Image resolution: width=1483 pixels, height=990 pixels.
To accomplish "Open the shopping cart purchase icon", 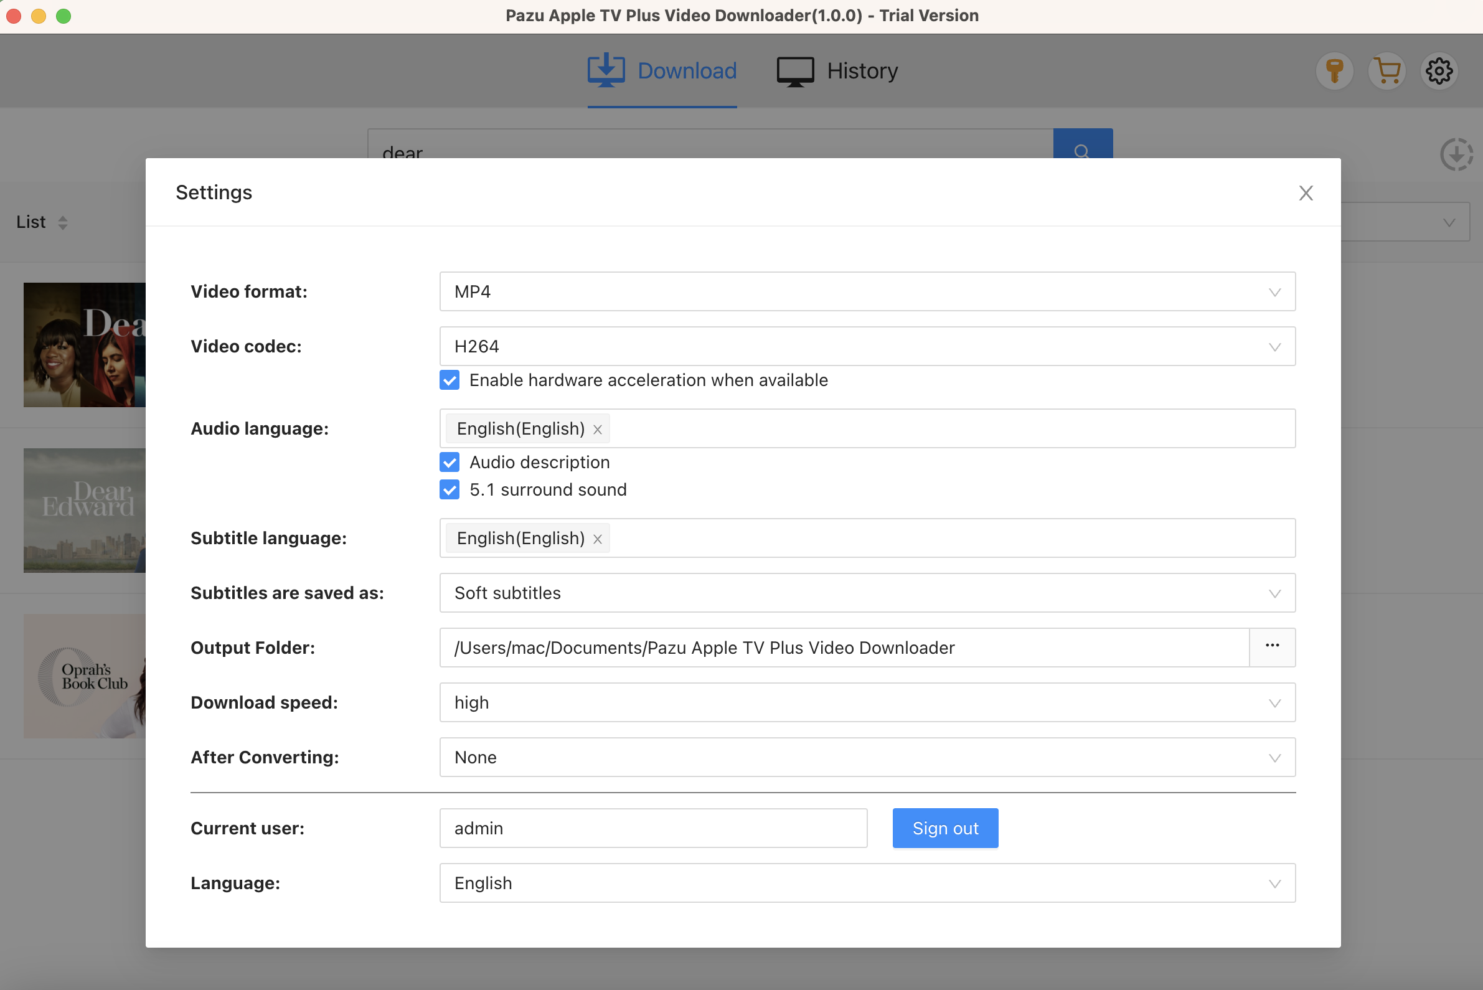I will (1386, 71).
